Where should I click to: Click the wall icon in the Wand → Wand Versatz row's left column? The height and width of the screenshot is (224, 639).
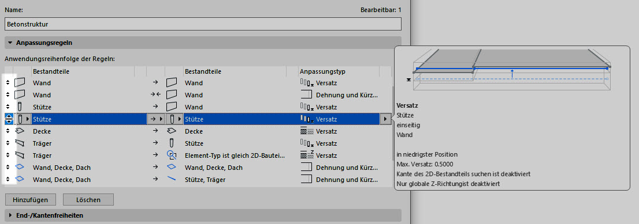pos(20,83)
